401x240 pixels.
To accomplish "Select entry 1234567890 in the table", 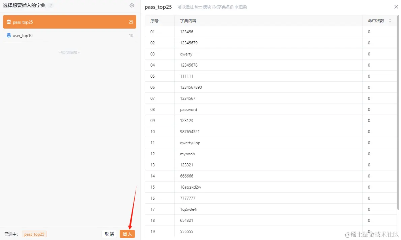I will pos(191,87).
